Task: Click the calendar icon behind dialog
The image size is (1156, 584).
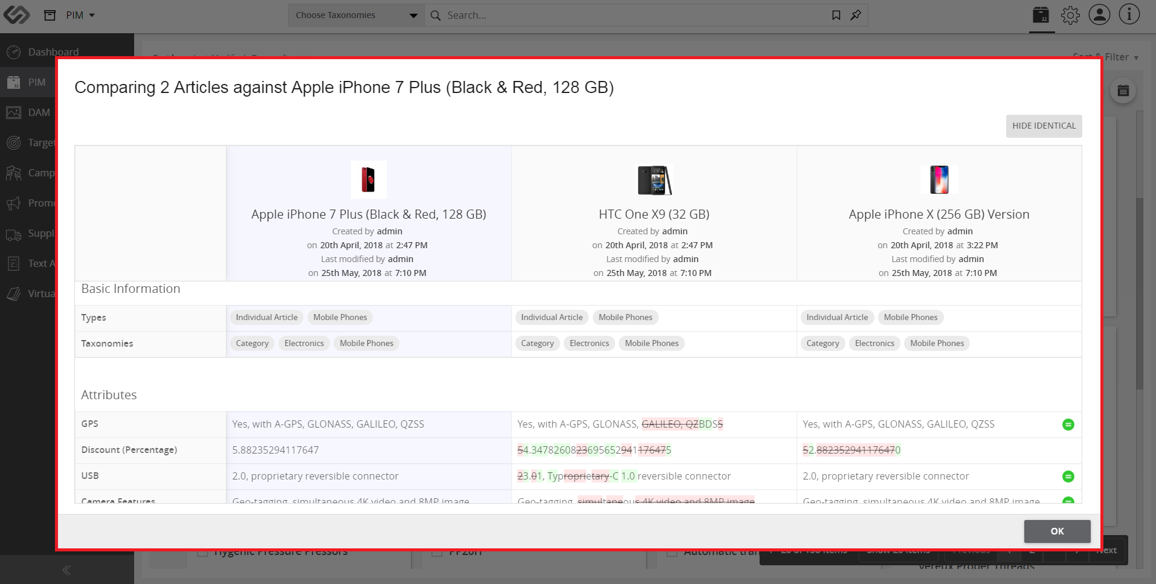Action: pos(1123,91)
